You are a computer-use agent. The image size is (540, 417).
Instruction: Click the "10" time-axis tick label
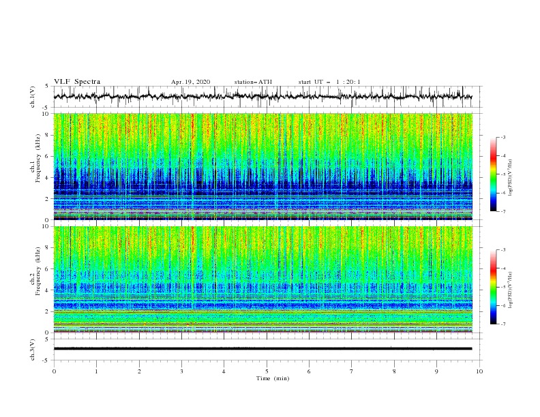pos(479,371)
